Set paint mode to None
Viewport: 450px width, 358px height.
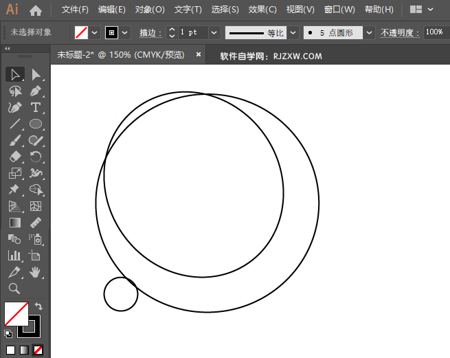point(38,350)
